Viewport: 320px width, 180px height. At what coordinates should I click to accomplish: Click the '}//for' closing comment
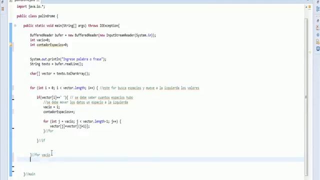coord(48,131)
